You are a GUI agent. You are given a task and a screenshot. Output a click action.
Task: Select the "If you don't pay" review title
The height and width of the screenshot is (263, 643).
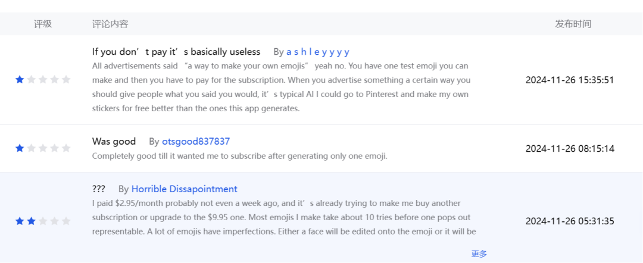click(x=176, y=52)
